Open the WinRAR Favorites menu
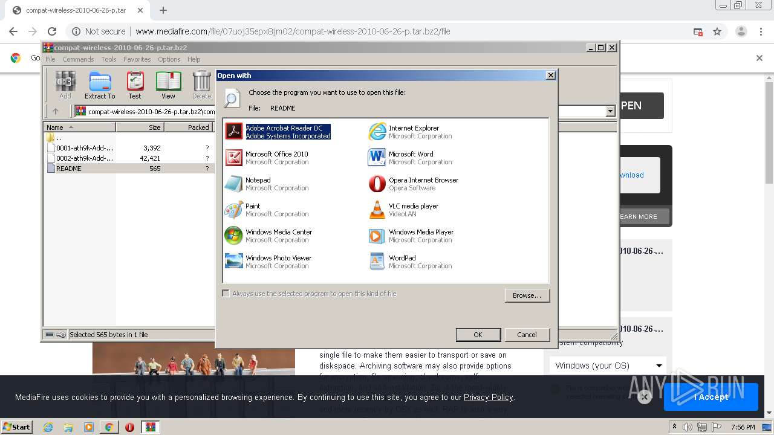 [x=137, y=59]
